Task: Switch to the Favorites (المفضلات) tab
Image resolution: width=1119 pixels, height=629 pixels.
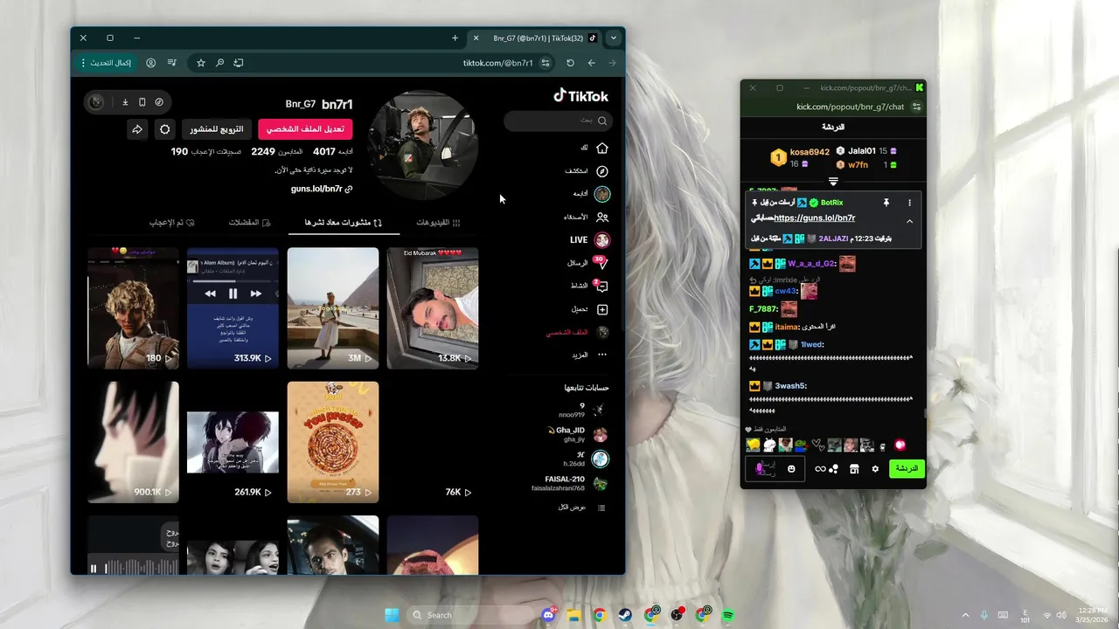Action: 249,223
